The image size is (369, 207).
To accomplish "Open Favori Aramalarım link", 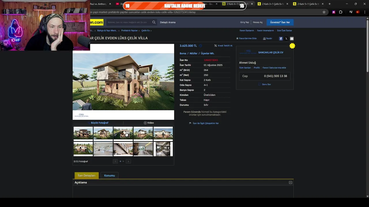I will pos(266,30).
